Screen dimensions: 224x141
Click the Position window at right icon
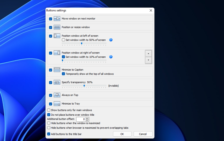tap(57, 53)
